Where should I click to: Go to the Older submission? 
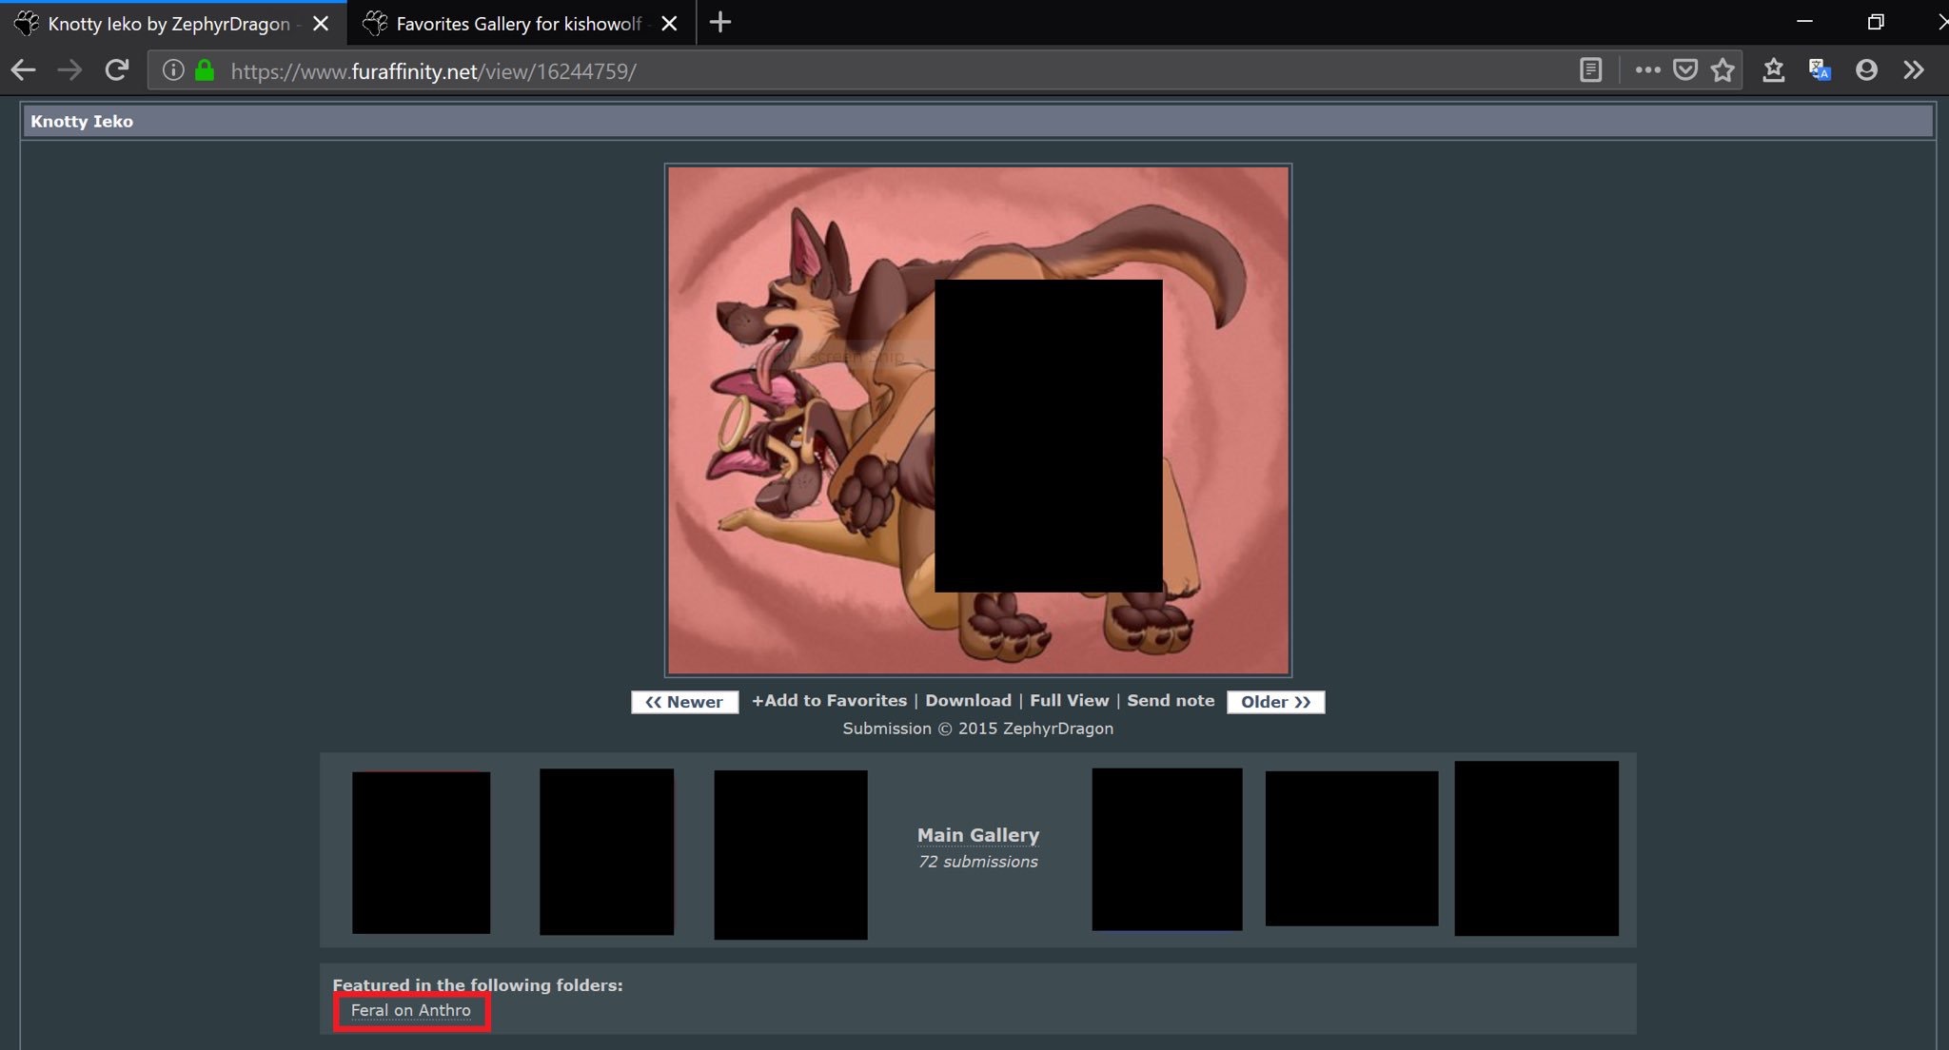1275,702
